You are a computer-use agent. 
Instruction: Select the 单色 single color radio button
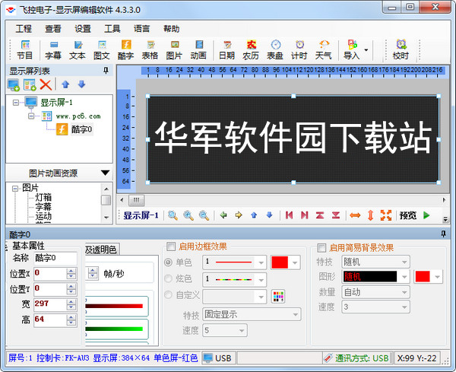(169, 262)
